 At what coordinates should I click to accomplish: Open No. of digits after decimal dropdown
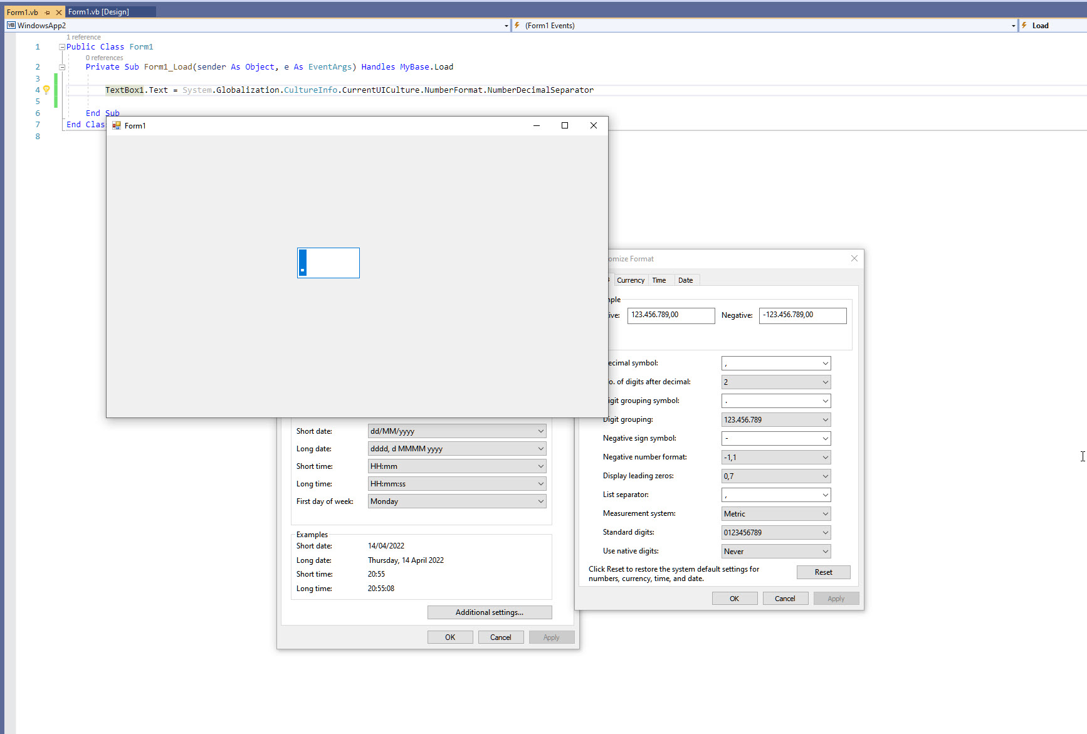pyautogui.click(x=776, y=382)
